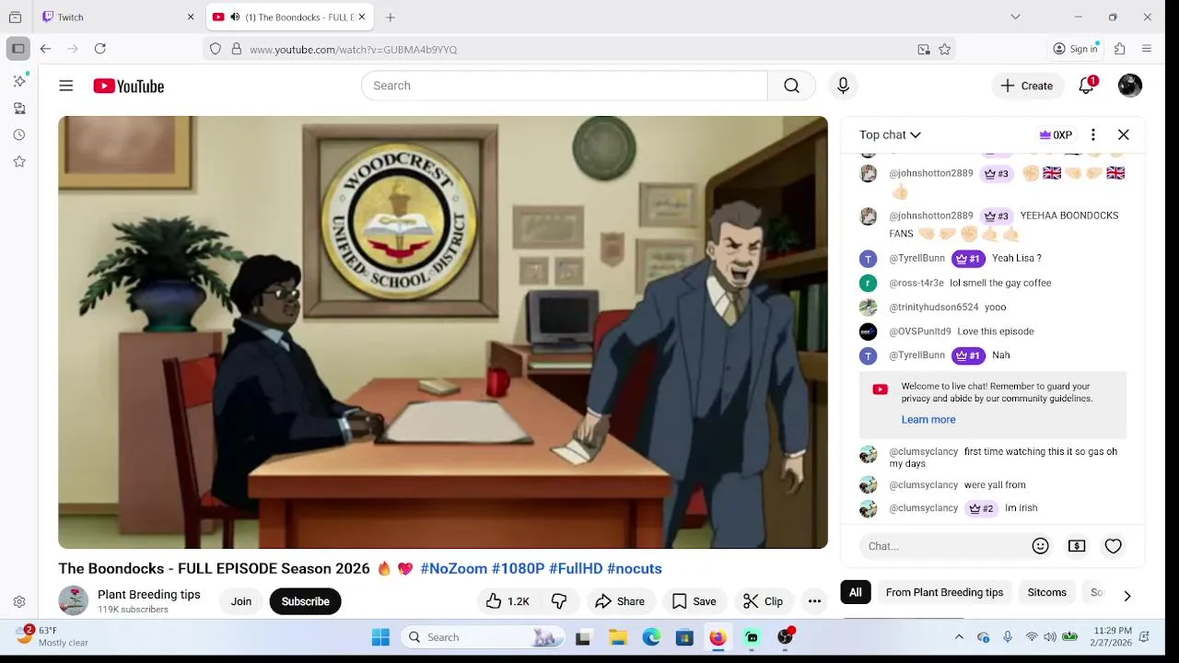Click the 0XP points badge in the chat header
Screen dimensions: 1179x663
(x=1056, y=134)
